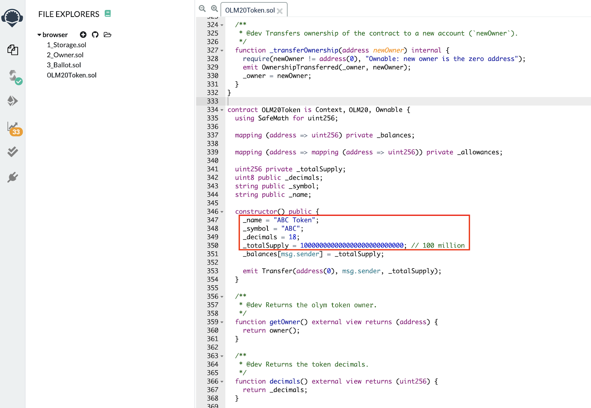Screen dimensions: 591x408
Task: Open the Remix home logo icon
Action: 12,18
